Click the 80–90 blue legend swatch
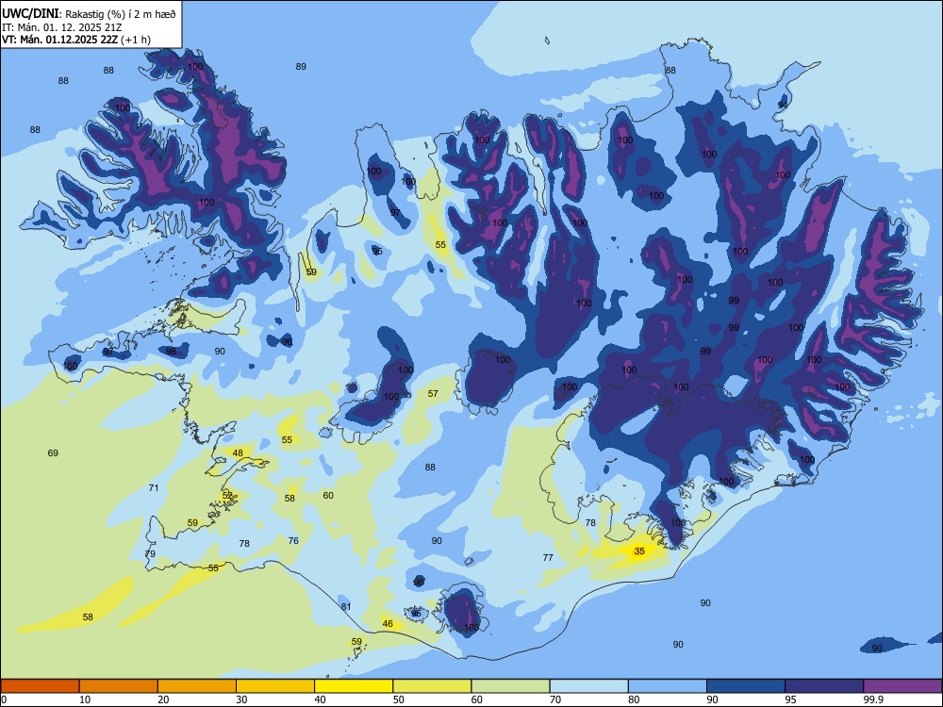943x707 pixels. tap(668, 686)
